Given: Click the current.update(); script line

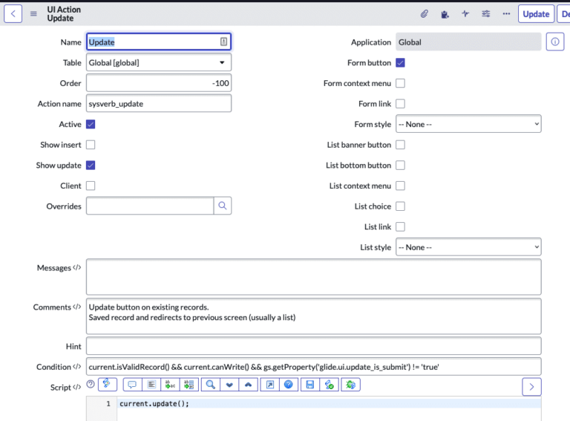Looking at the screenshot, I should click(x=154, y=403).
